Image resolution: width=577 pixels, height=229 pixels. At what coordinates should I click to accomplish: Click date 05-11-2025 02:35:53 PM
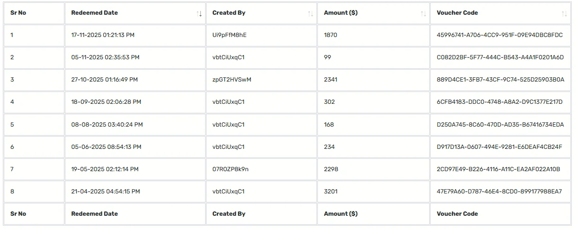105,57
